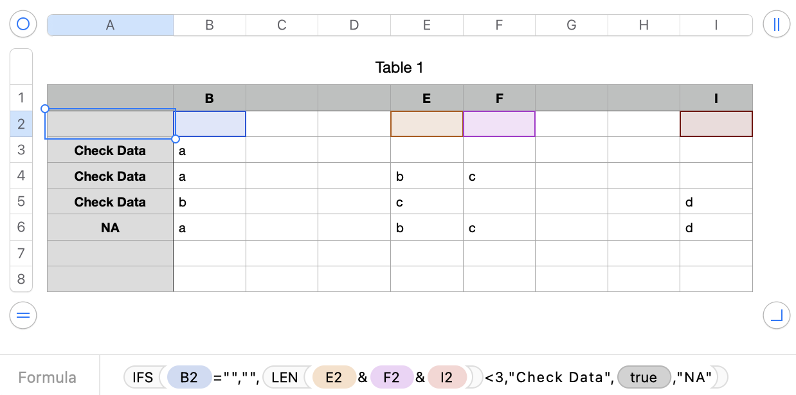Click the Table 1 title
The height and width of the screenshot is (395, 796).
coord(399,68)
